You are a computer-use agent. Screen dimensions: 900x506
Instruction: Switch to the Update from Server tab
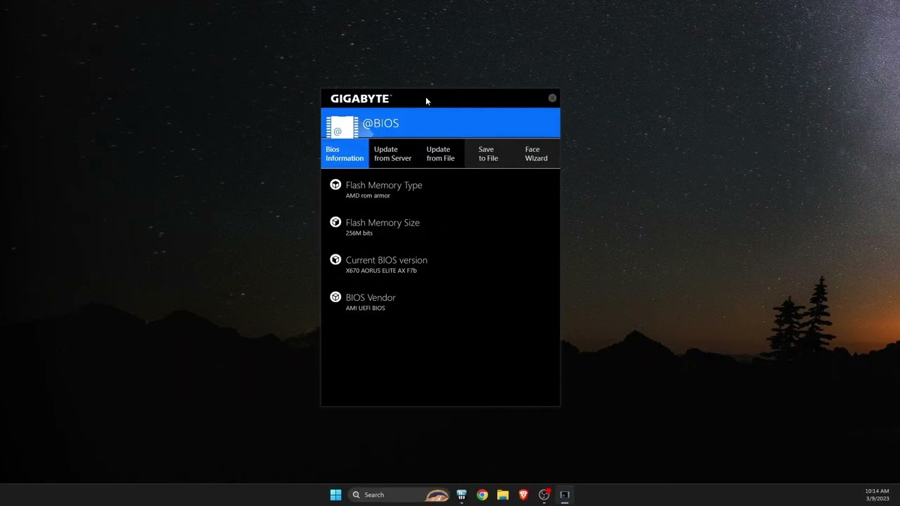[392, 154]
